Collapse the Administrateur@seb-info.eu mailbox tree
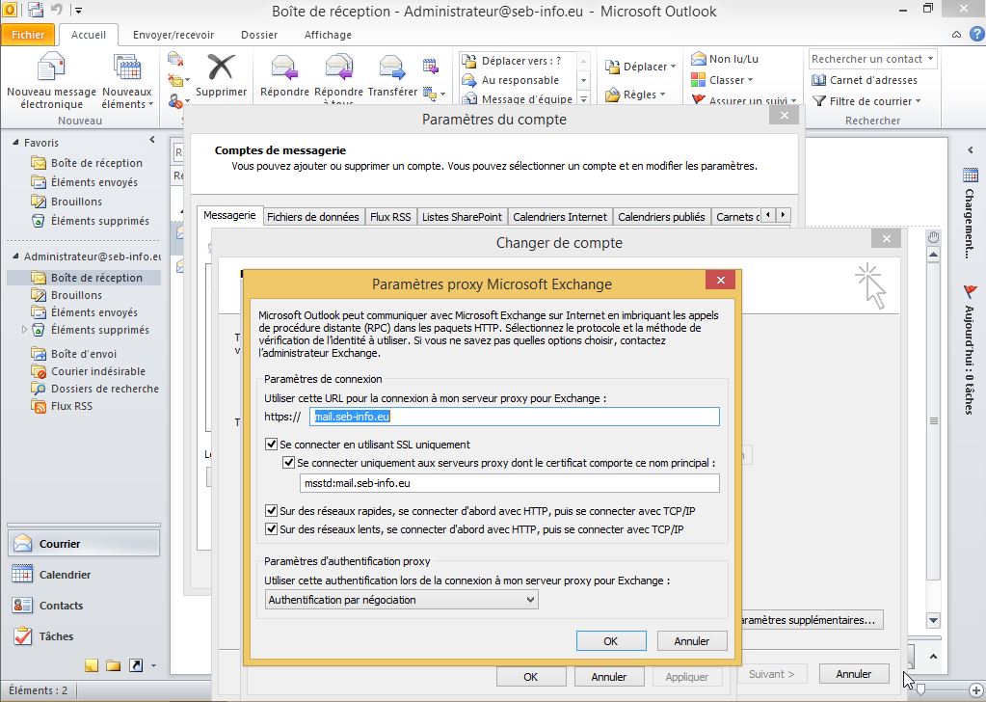 [15, 256]
